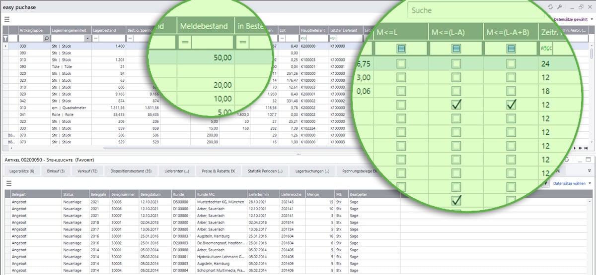The width and height of the screenshot is (596, 275).
Task: Open the Lagerbuchungen tab
Action: (x=312, y=170)
